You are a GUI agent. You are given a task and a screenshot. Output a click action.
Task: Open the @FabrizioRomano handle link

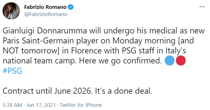[46, 14]
